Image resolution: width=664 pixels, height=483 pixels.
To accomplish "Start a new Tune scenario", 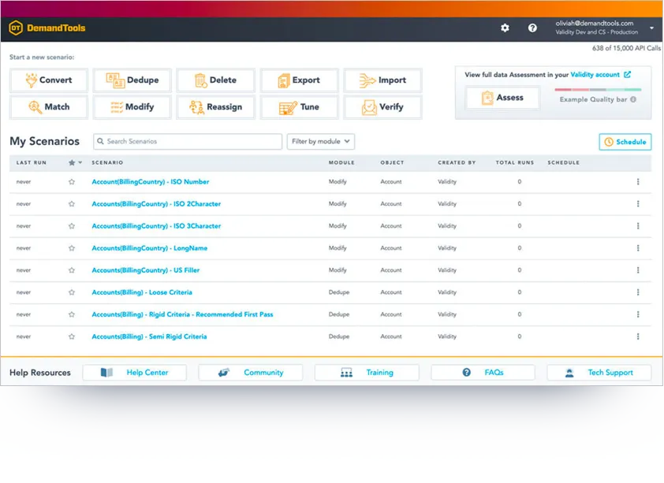I will (299, 107).
